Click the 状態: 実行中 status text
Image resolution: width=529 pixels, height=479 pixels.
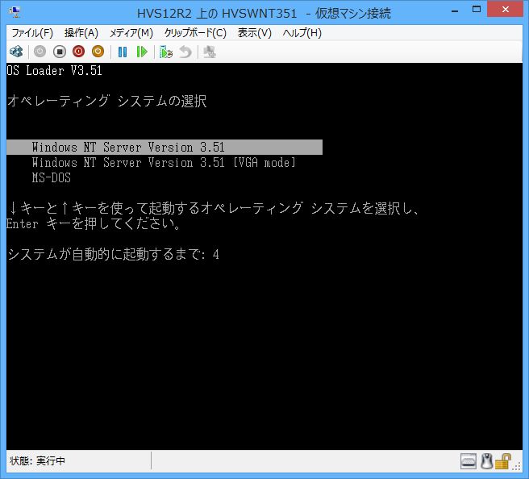click(x=37, y=460)
